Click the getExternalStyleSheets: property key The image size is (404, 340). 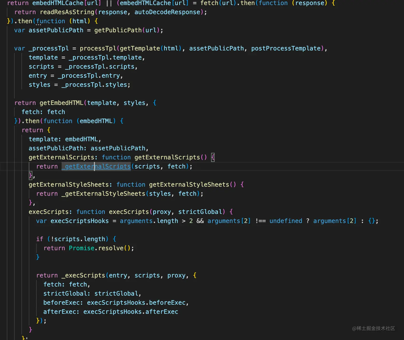[71, 184]
